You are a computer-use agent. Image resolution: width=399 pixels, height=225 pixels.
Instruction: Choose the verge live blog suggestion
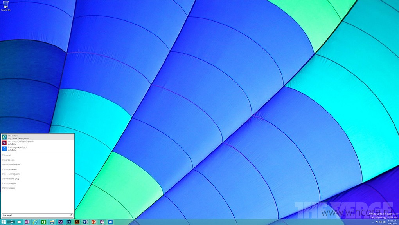click(x=11, y=179)
